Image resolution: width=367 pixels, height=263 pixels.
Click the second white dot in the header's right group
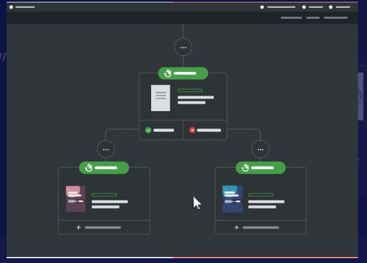304,7
